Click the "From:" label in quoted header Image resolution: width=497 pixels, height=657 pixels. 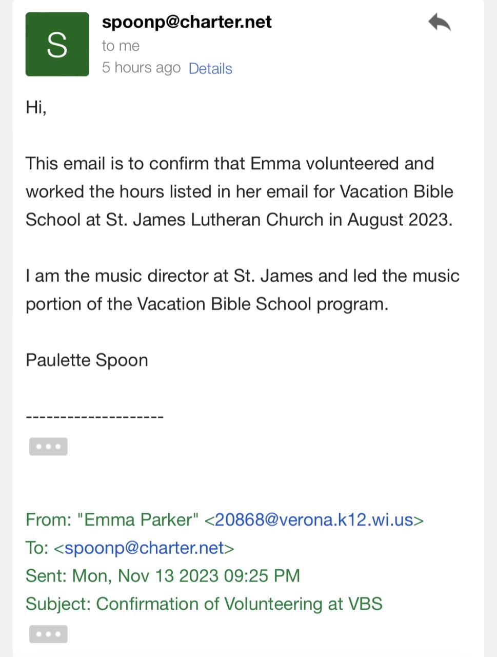(x=48, y=519)
